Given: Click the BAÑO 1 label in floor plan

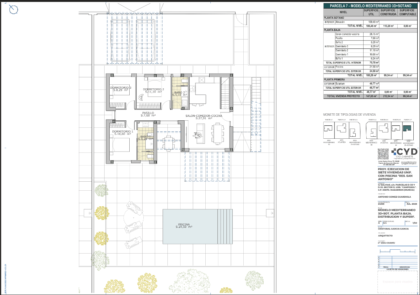Looking at the screenshot, I should pyautogui.click(x=145, y=136).
